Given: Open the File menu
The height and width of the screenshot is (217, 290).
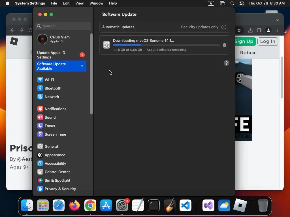Looking at the screenshot, I should pyautogui.click(x=54, y=3).
